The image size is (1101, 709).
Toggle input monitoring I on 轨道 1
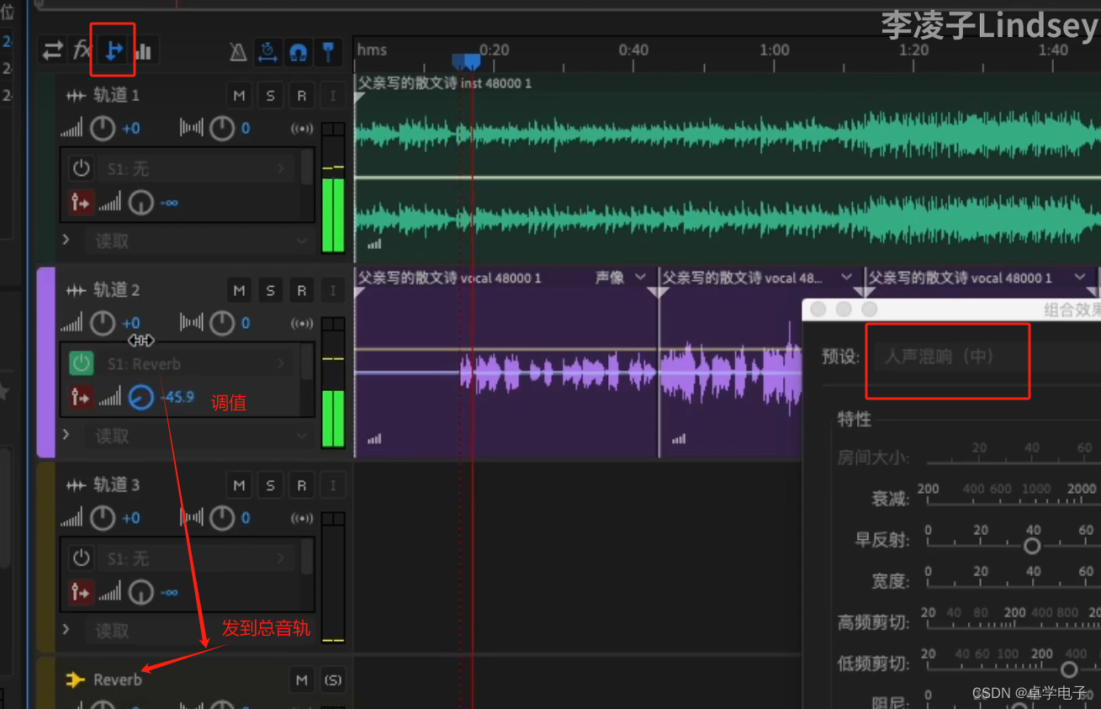[x=333, y=96]
